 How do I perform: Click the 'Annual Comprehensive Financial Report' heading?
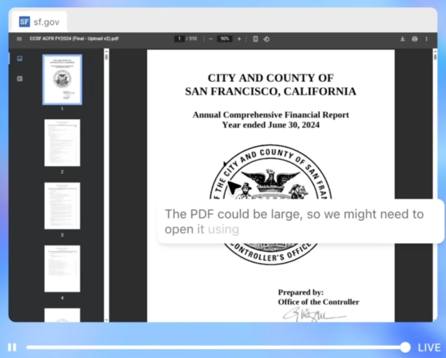coord(271,115)
